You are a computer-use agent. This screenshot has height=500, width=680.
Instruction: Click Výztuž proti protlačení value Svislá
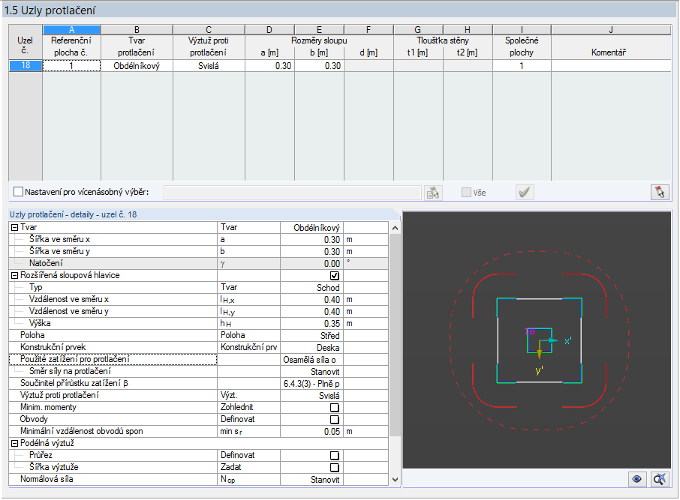click(x=311, y=396)
